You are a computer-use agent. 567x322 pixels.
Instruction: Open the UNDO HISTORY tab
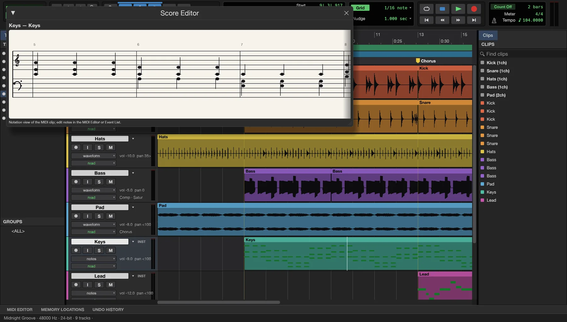(x=108, y=310)
